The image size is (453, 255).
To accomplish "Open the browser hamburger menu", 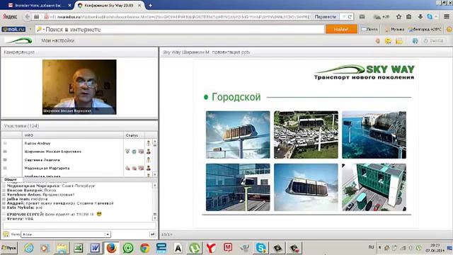I will 447,17.
